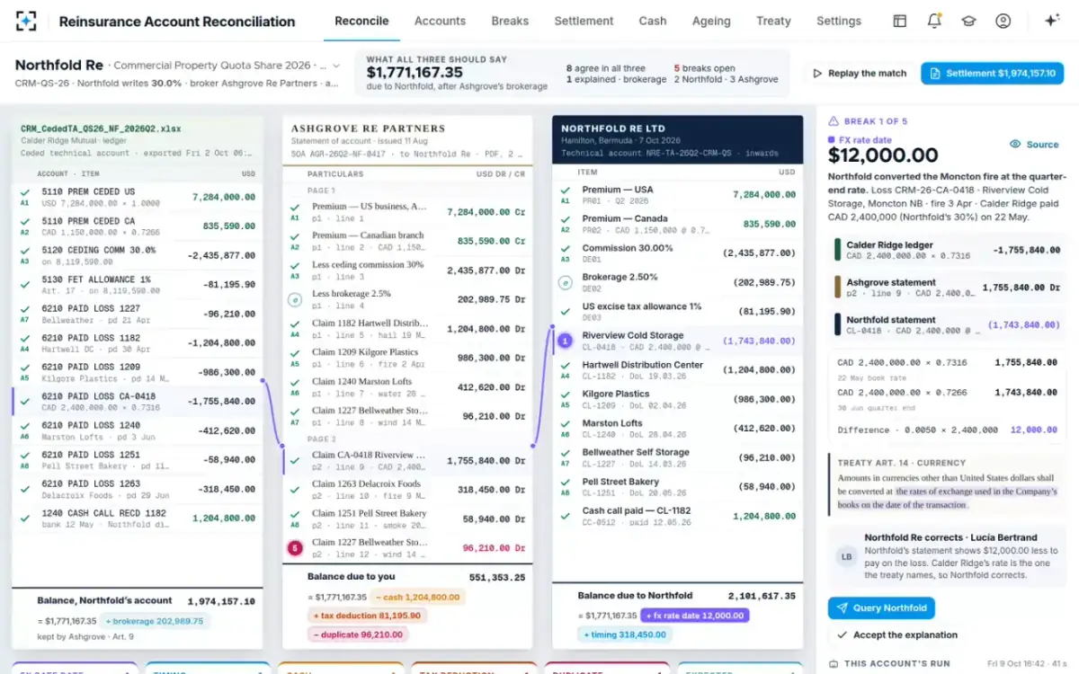
Task: Click the check mark on 6210 PAID LOSS 1227
Action: 25,309
